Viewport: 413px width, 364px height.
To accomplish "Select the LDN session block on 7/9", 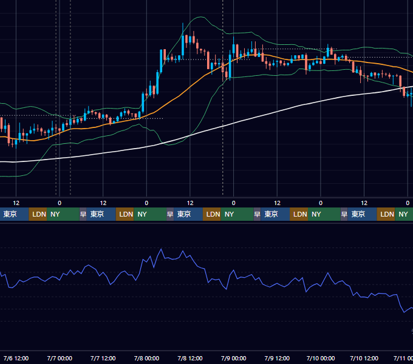I will tap(299, 214).
